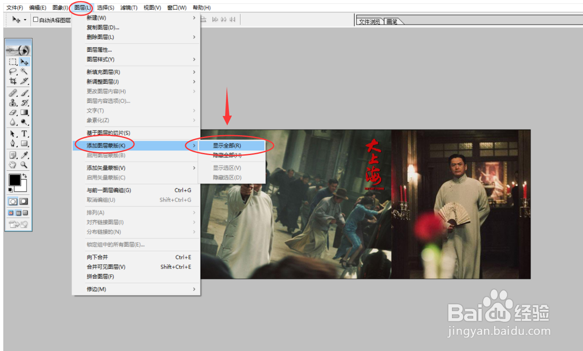Choose 拼合图层(F) menu entry
The image size is (583, 351).
coord(136,277)
